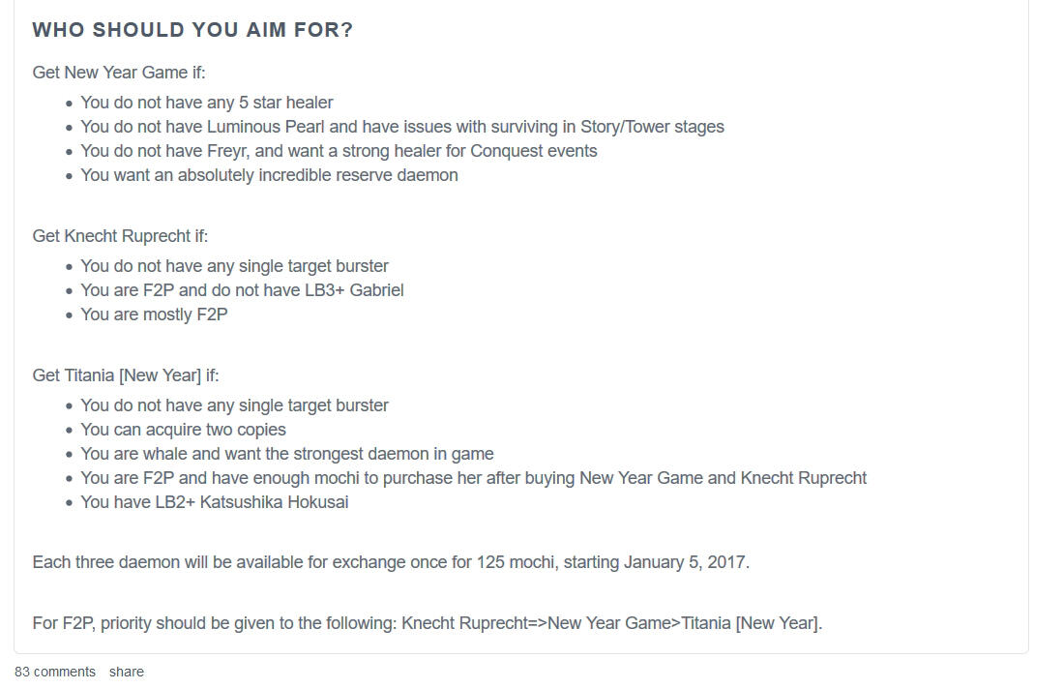Click the Luminous Pearl bullet point

[x=402, y=127]
